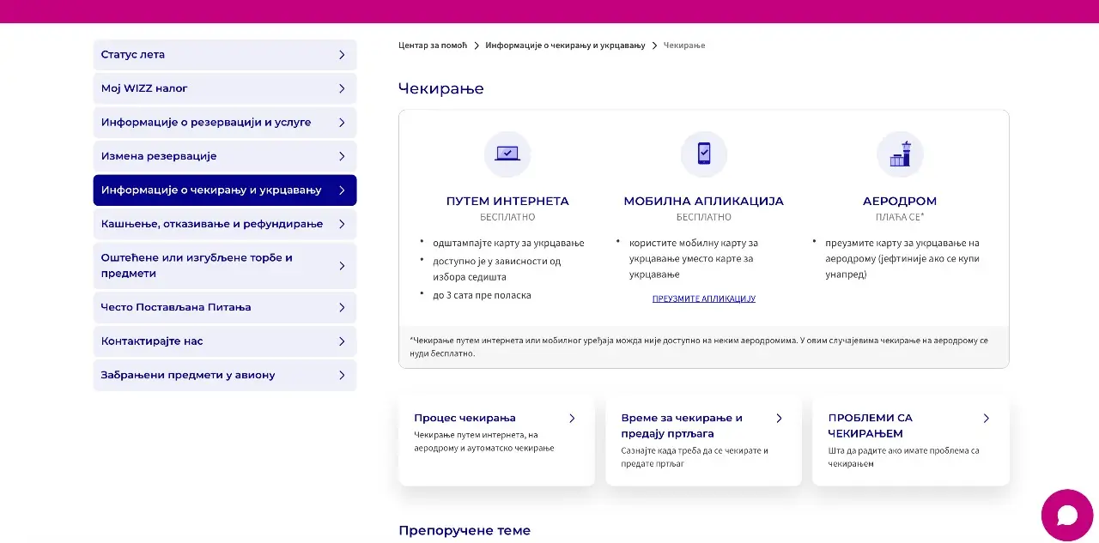Open Често Постављана Питања item
1099x543 pixels.
[225, 307]
